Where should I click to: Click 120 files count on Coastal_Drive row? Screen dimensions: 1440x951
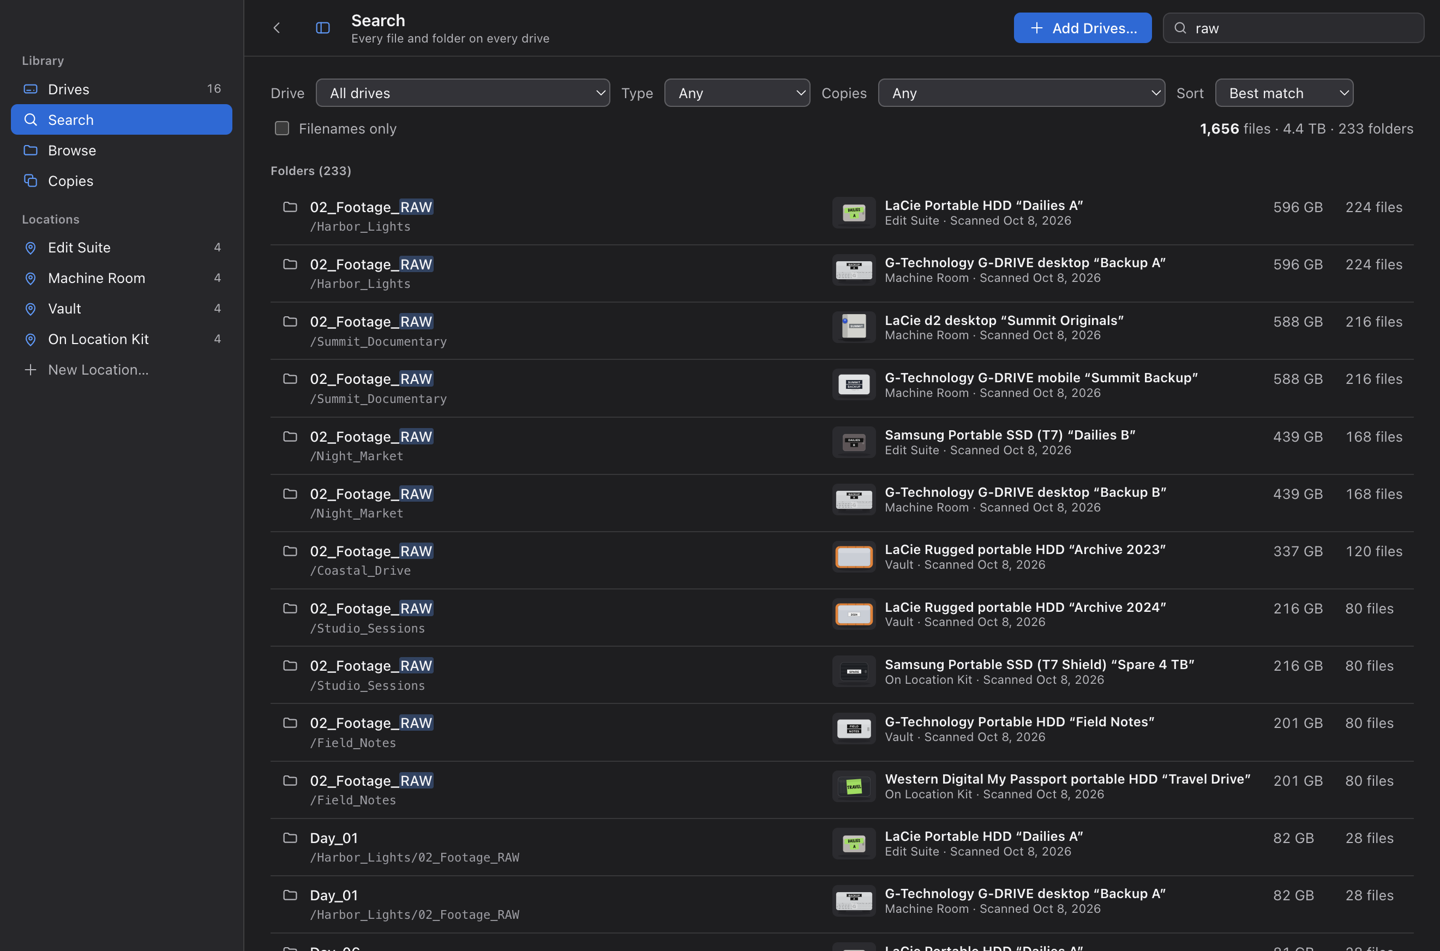(x=1374, y=551)
